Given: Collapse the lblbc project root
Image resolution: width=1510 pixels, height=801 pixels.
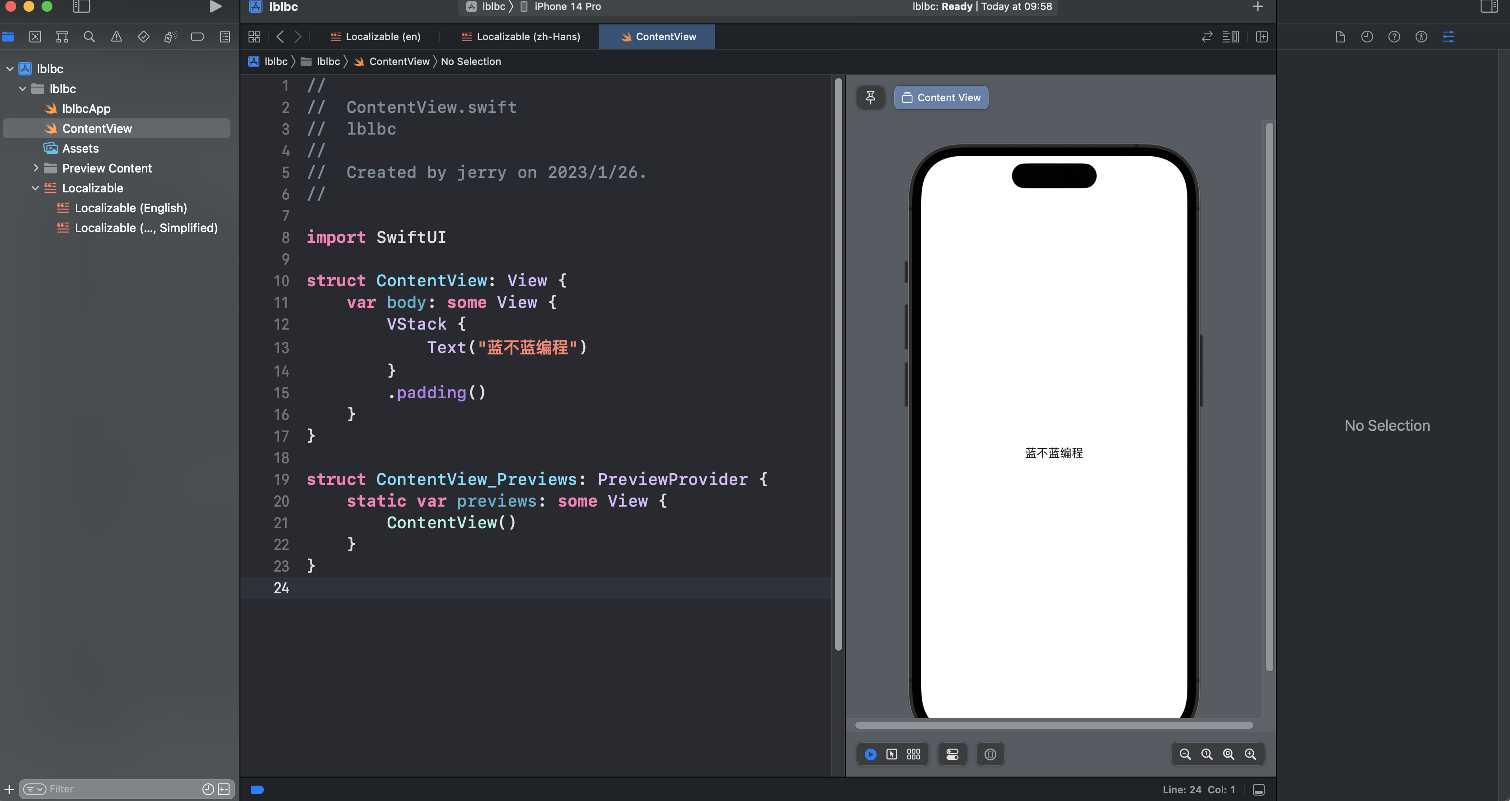Looking at the screenshot, I should point(9,69).
